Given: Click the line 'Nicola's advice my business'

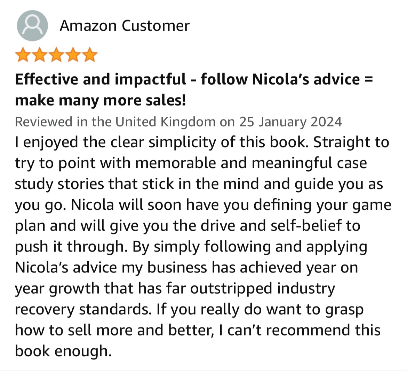Looking at the screenshot, I should [111, 268].
